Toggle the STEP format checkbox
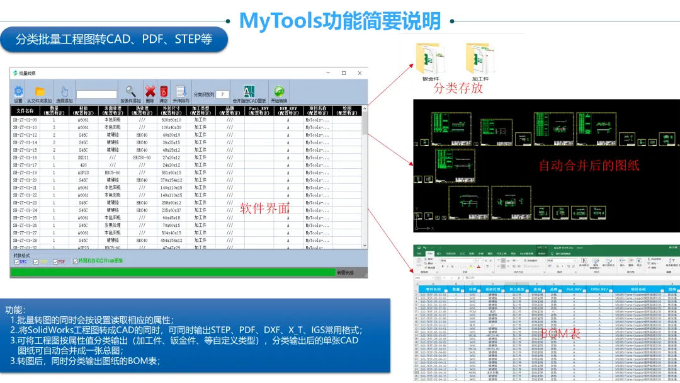This screenshot has height=383, width=680. [x=36, y=262]
